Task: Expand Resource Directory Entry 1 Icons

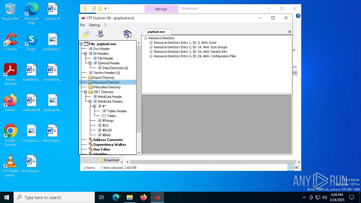Action: point(151,43)
